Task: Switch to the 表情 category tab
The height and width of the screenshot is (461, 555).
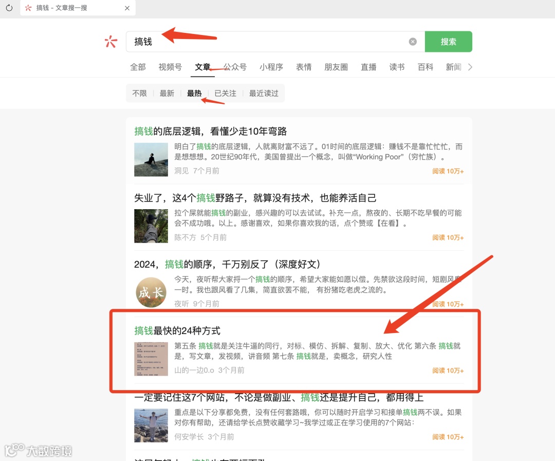Action: 304,67
